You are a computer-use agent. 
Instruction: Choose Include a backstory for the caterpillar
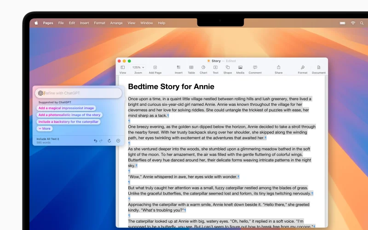68,121
